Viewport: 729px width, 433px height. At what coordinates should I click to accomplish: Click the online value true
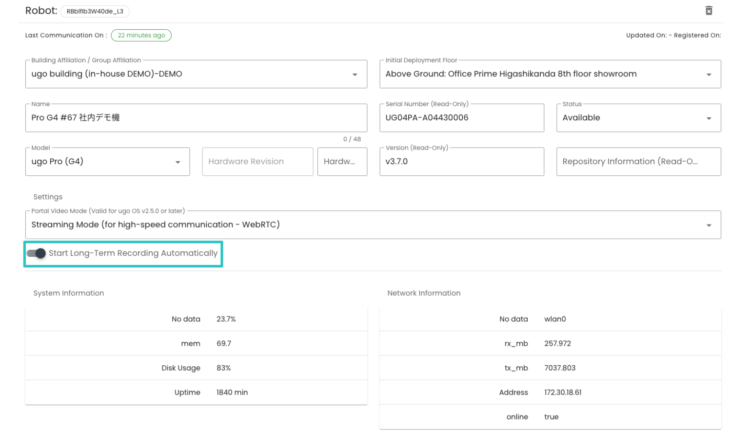click(x=552, y=416)
